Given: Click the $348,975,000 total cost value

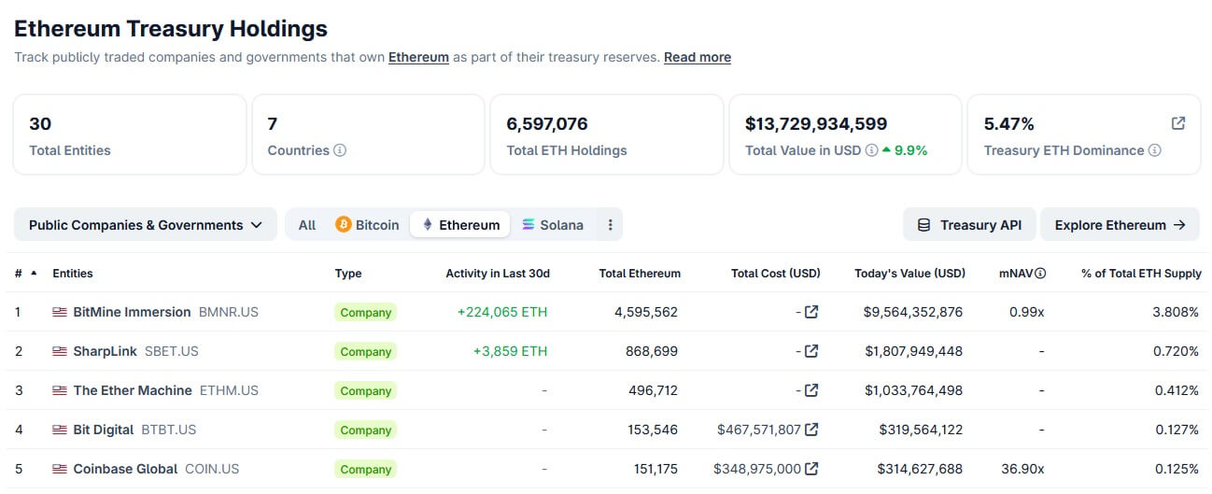Looking at the screenshot, I should click(757, 469).
